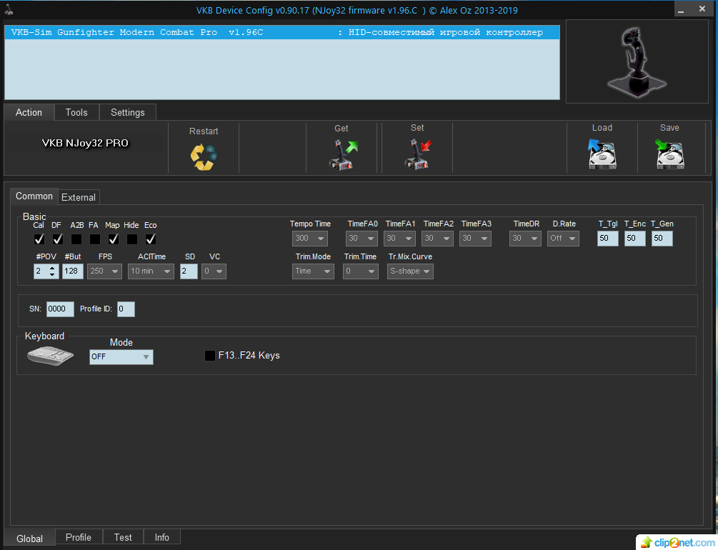The width and height of the screenshot is (718, 550).
Task: Open the TimeFA3 dropdown
Action: pos(475,238)
